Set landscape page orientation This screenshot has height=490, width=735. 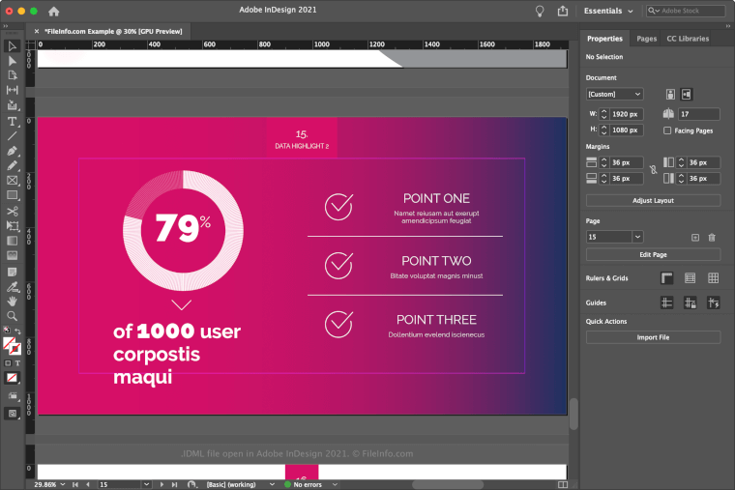[x=687, y=94]
